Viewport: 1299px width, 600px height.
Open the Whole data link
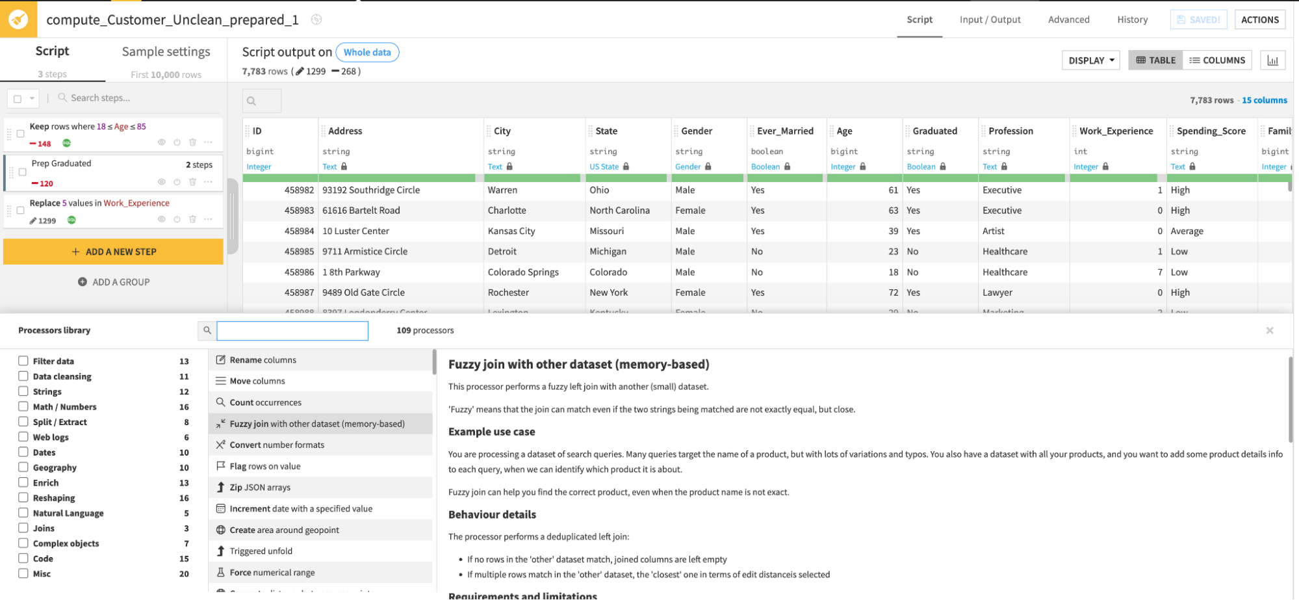click(367, 52)
